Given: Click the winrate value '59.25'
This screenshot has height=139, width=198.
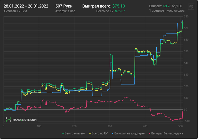Looking at the screenshot, I should 167,6.
